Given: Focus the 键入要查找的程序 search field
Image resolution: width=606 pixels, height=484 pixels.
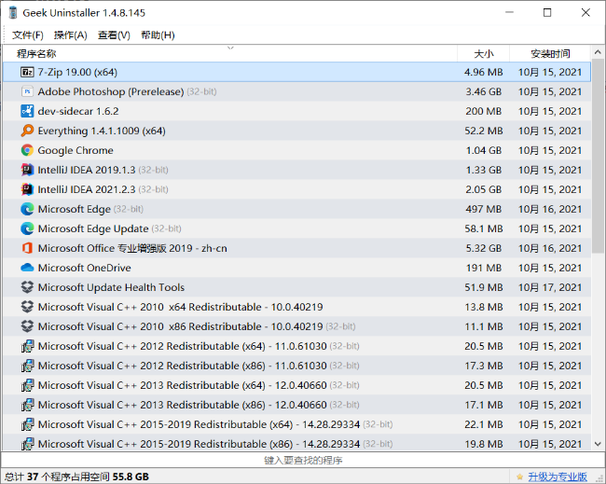Looking at the screenshot, I should (303, 460).
